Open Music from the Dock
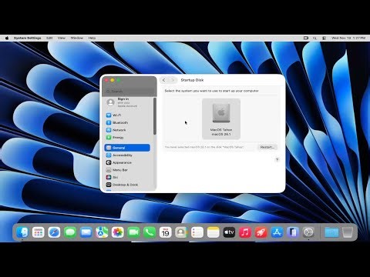The width and height of the screenshot is (370, 277). (x=245, y=232)
